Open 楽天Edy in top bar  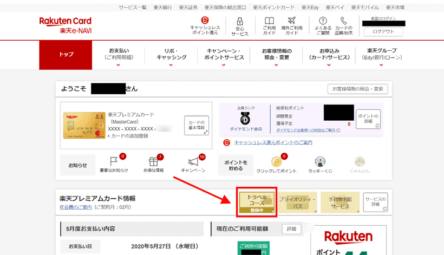pos(310,8)
